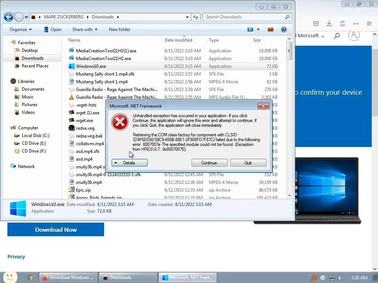
Task: Click the volume speaker tray icon
Action: tap(340, 278)
